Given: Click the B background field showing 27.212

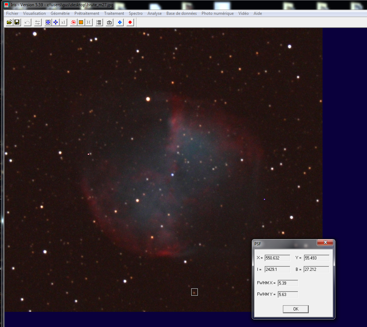Looking at the screenshot, I should click(316, 269).
